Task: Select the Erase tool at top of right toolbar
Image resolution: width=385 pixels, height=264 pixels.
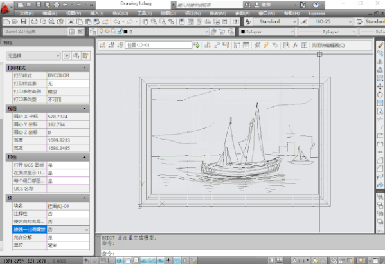Action: click(x=380, y=45)
